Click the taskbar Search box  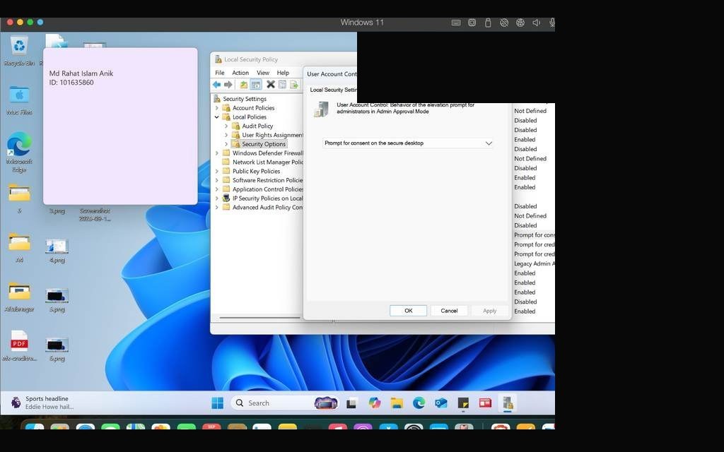[x=285, y=403]
